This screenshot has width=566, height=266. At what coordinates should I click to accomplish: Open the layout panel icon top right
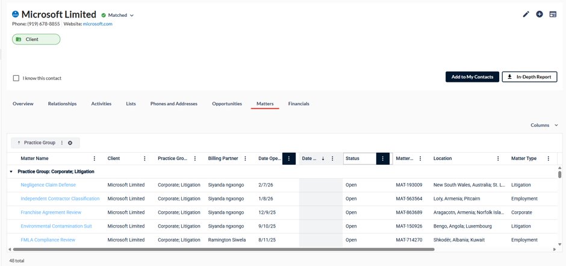pyautogui.click(x=553, y=14)
